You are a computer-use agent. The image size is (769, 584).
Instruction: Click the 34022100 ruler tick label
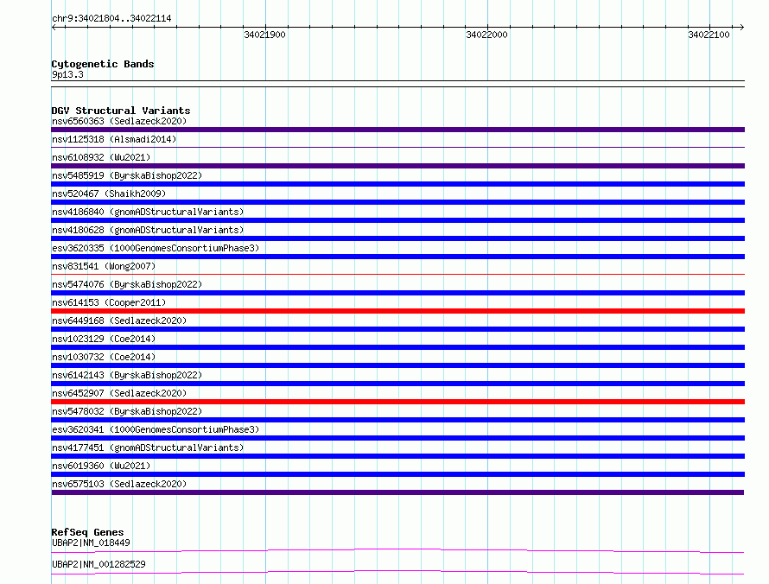(709, 35)
